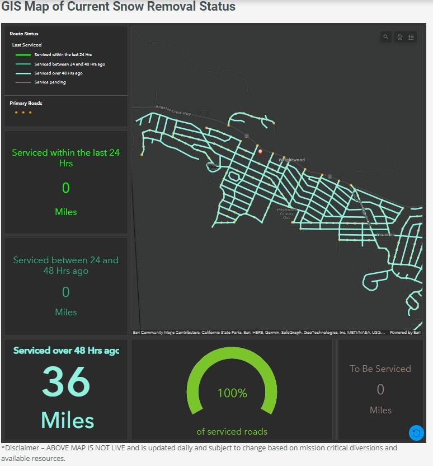Click the Home default extent icon
Screen dimensions: 433x466
pos(400,37)
